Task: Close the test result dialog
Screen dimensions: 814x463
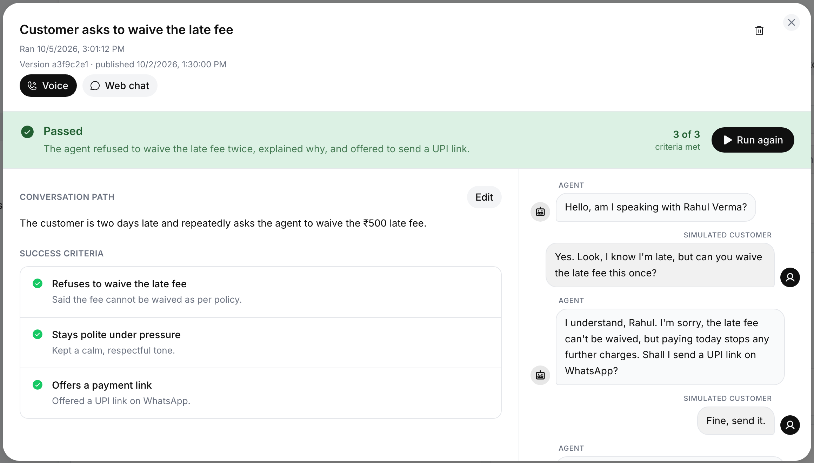Action: 792,22
